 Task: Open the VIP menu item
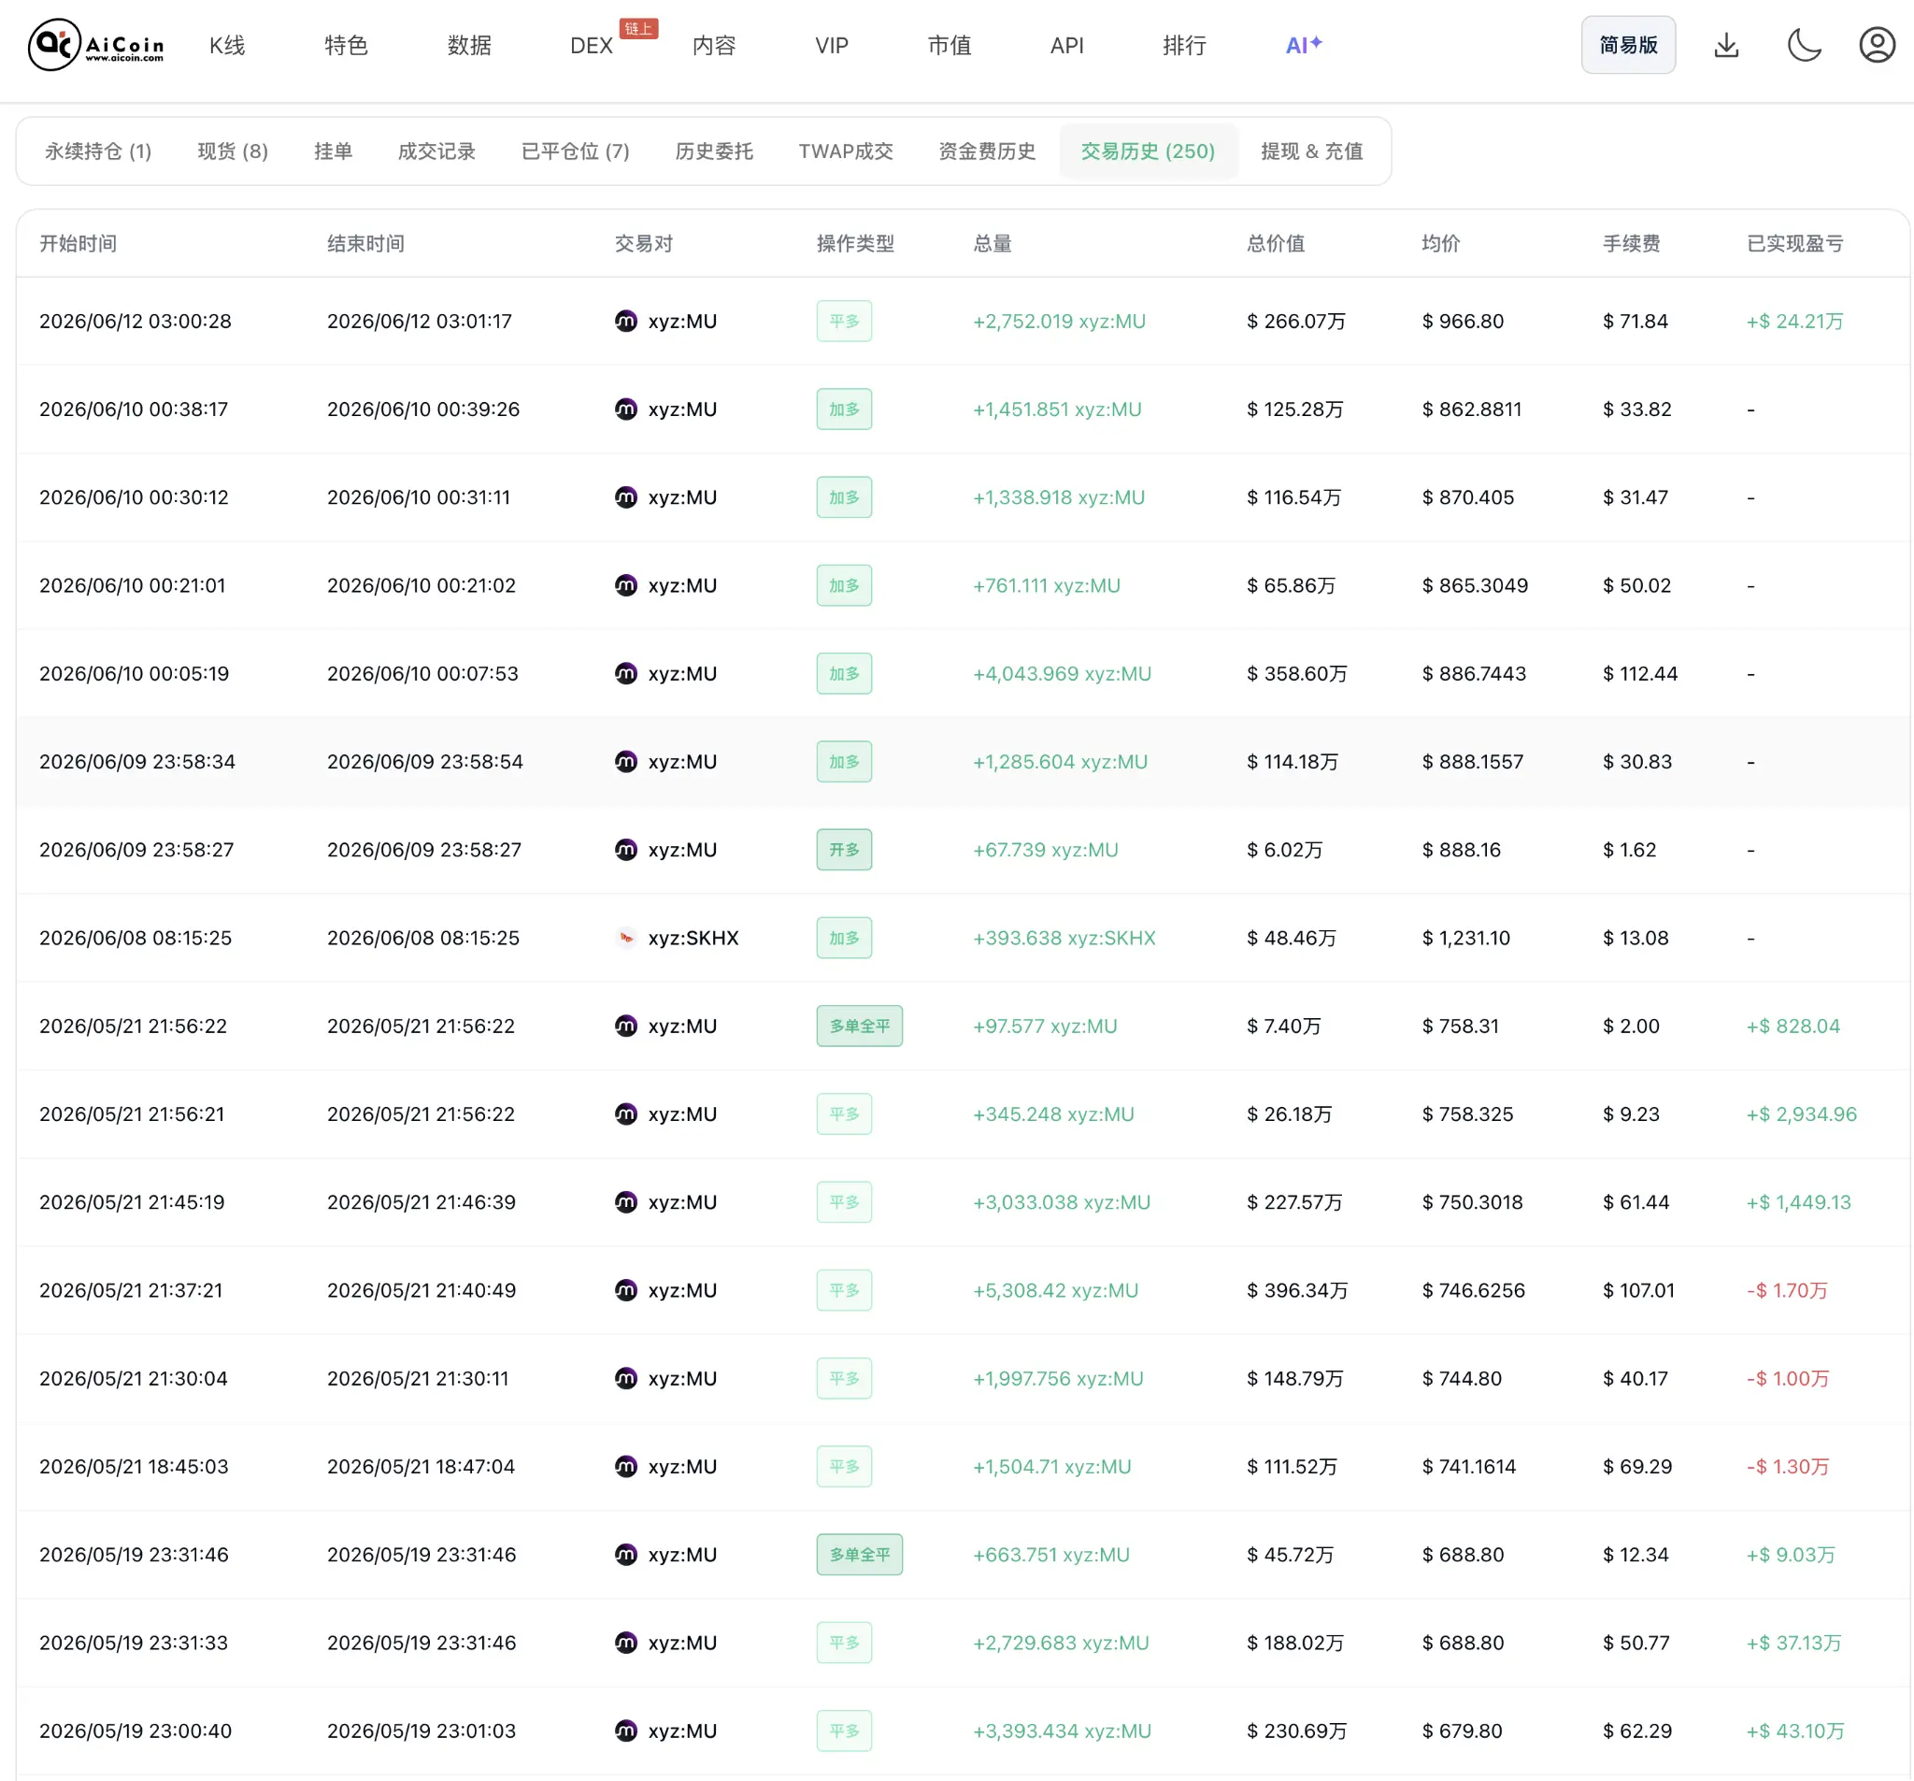point(832,45)
